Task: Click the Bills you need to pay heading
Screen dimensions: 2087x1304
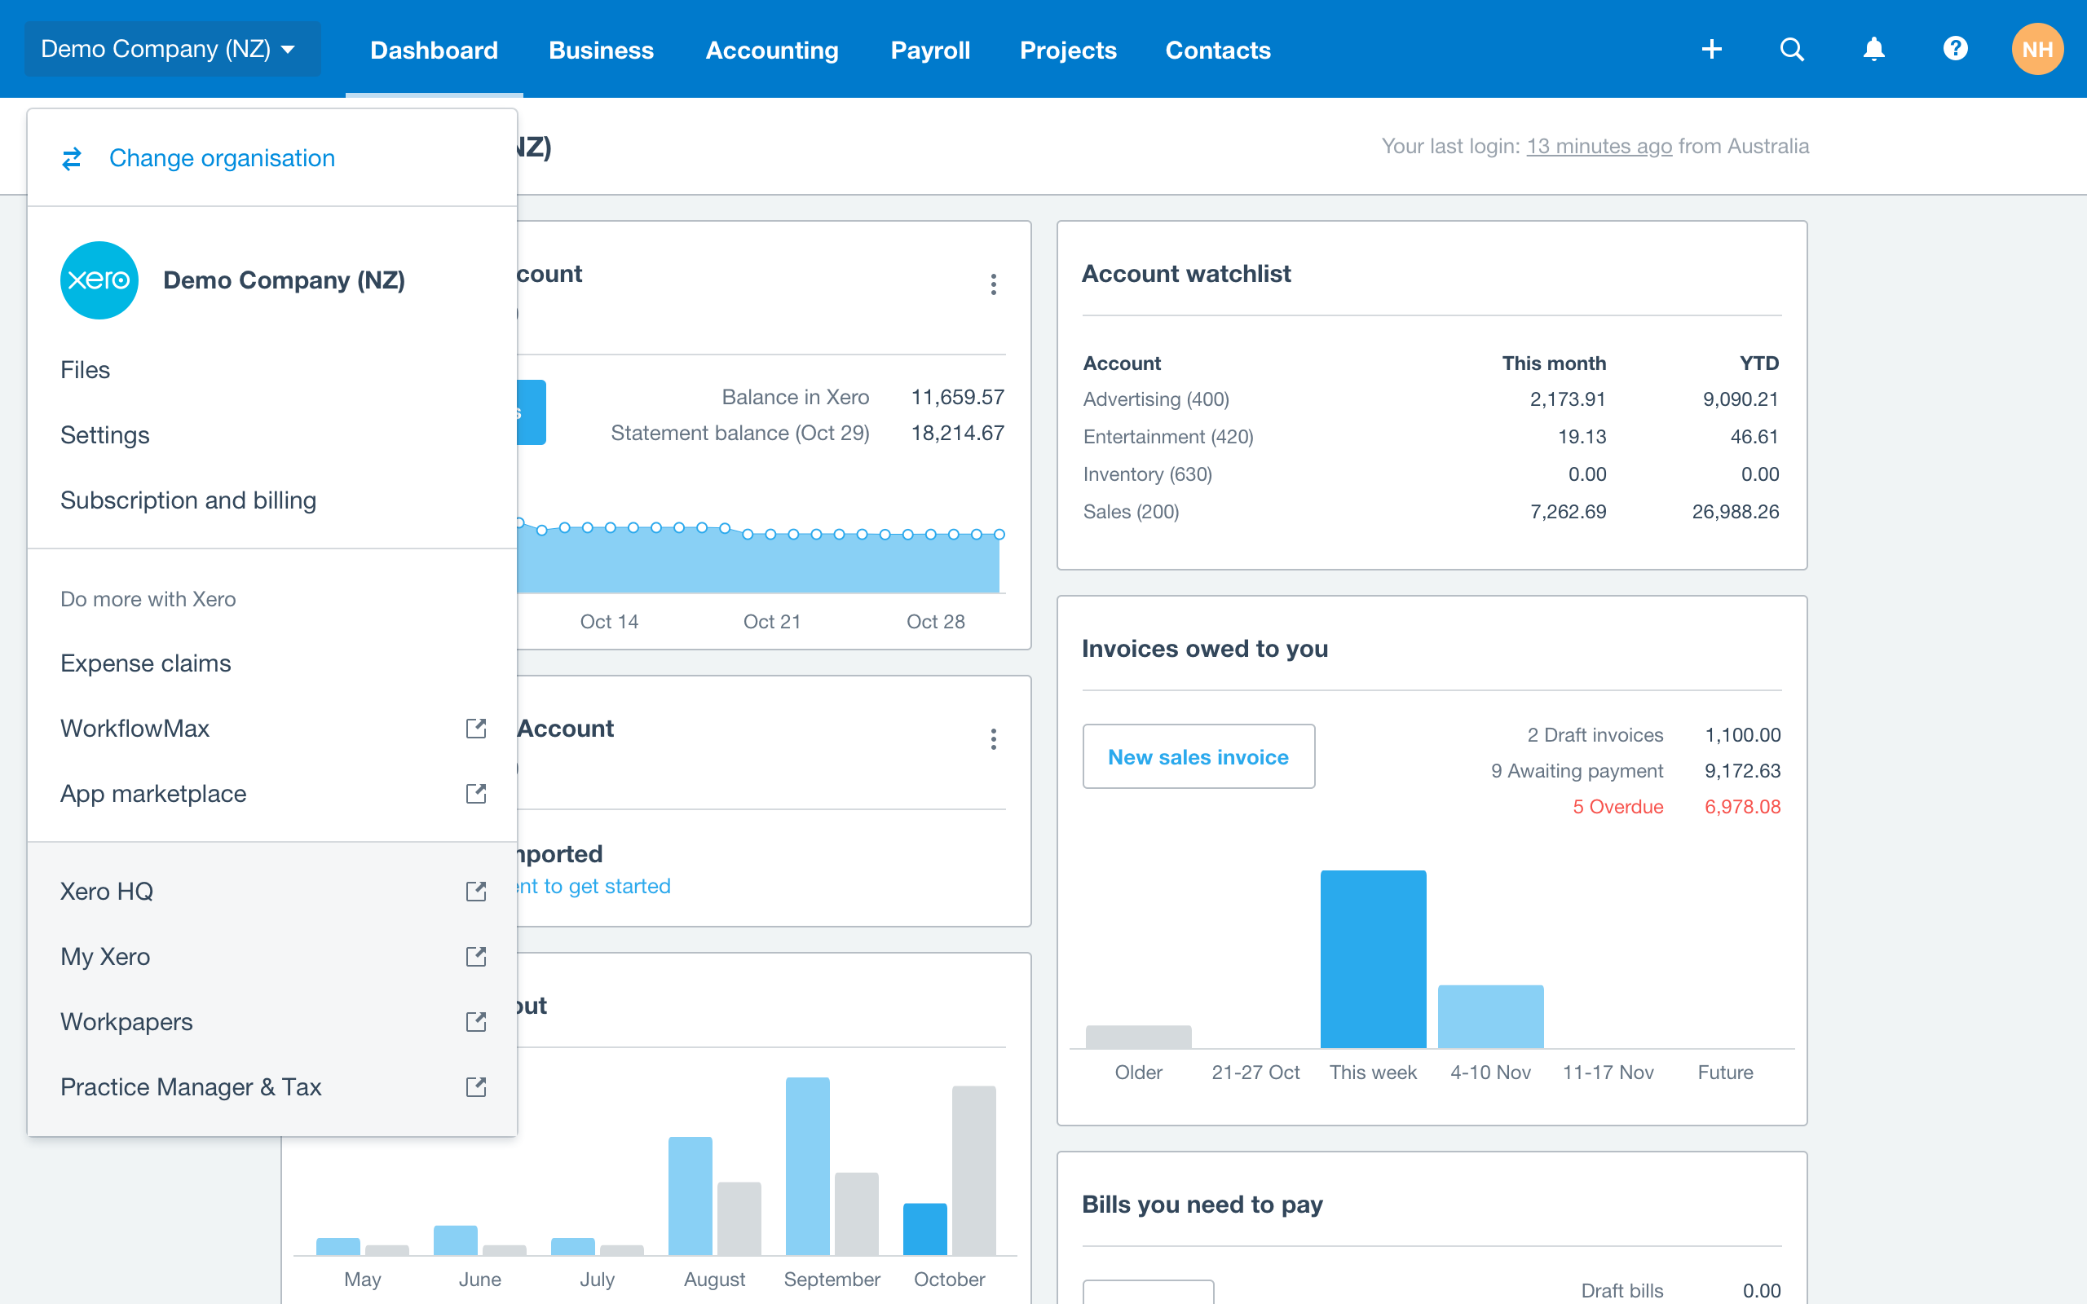Action: click(1202, 1204)
